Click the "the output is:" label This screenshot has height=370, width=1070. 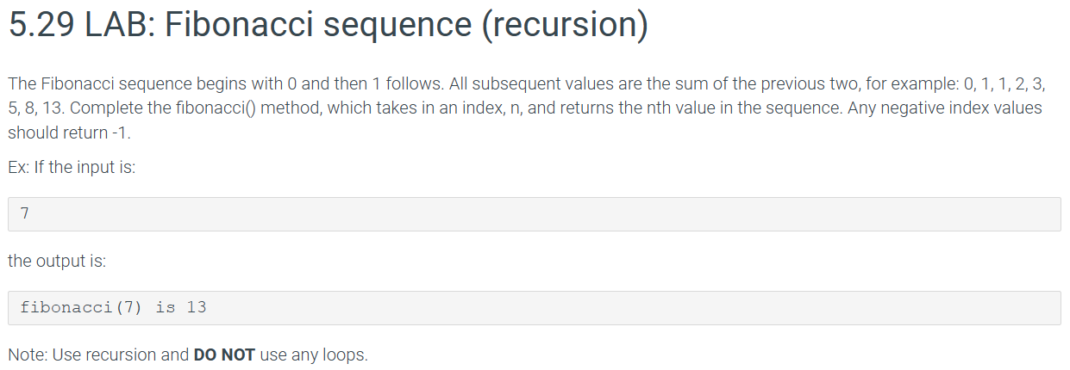(57, 261)
